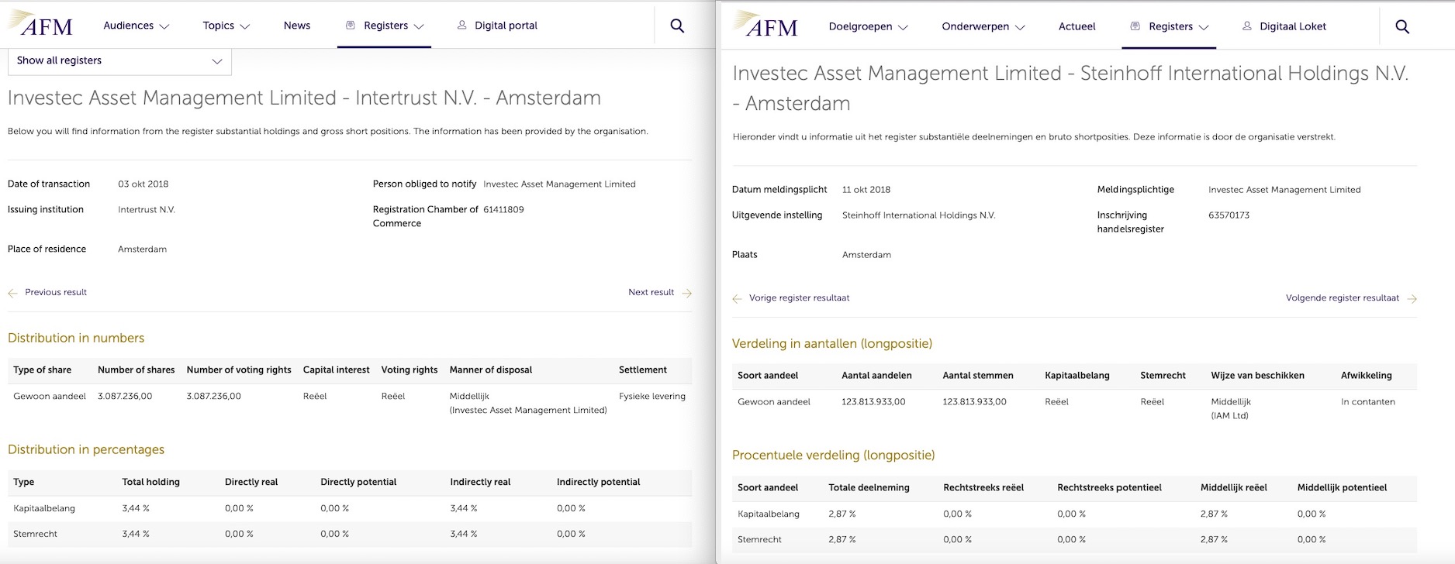
Task: Click the AFM logo in the English page
Action: pos(41,25)
